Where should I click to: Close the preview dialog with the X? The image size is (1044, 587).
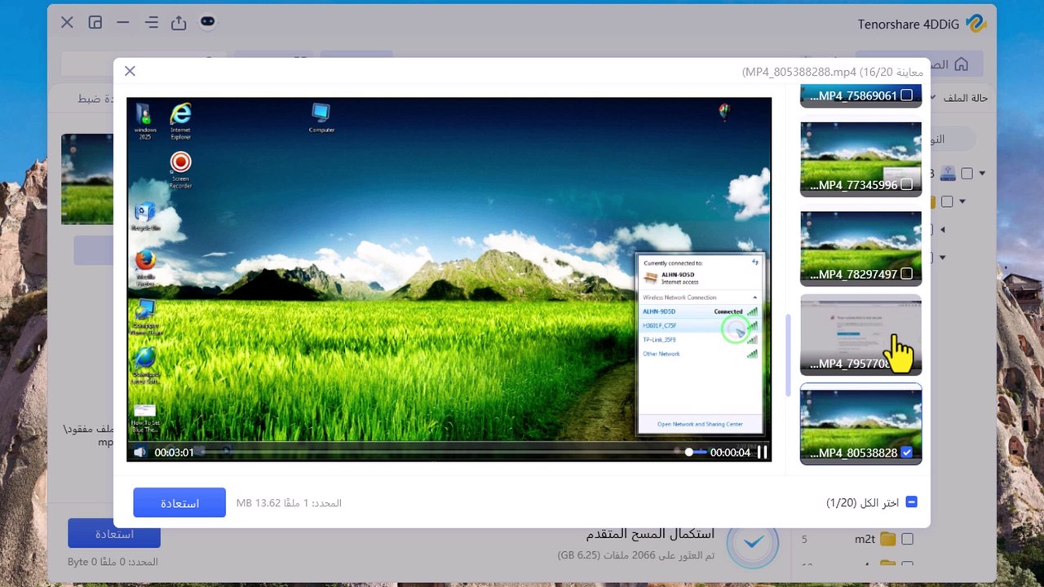coord(130,71)
